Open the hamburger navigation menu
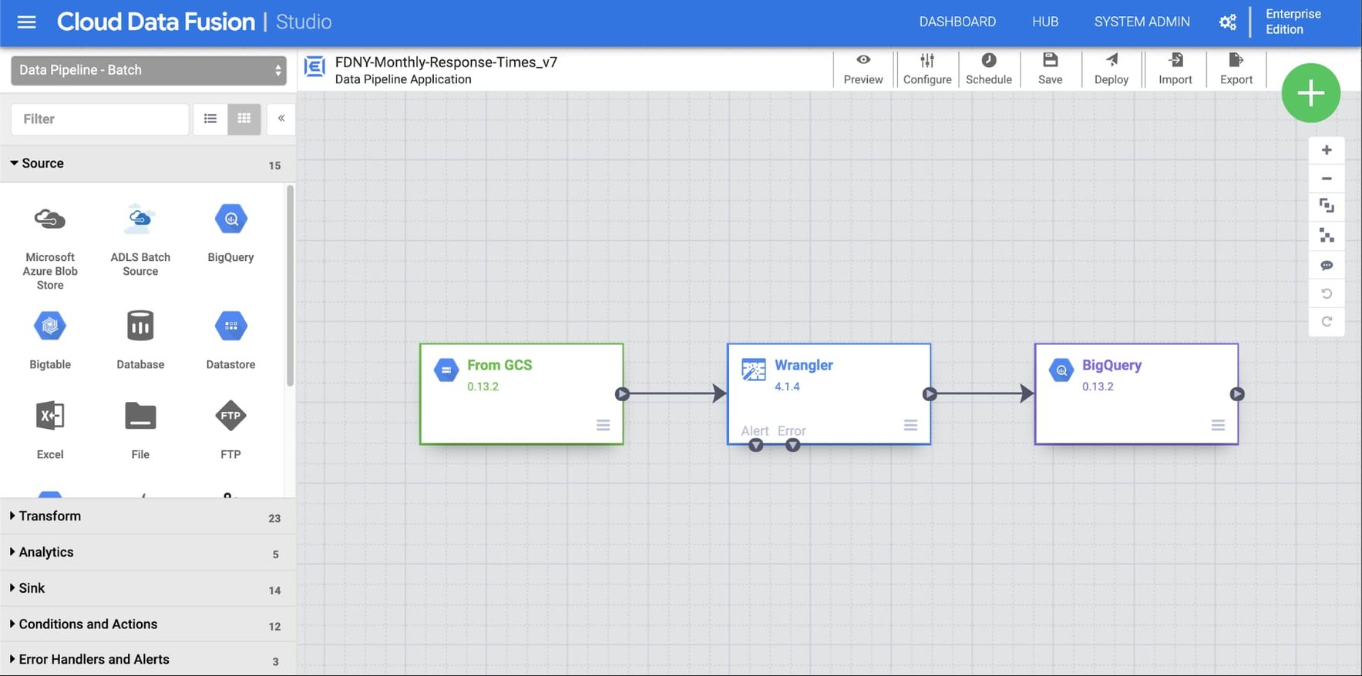Screen dimensions: 1362x676 point(27,22)
